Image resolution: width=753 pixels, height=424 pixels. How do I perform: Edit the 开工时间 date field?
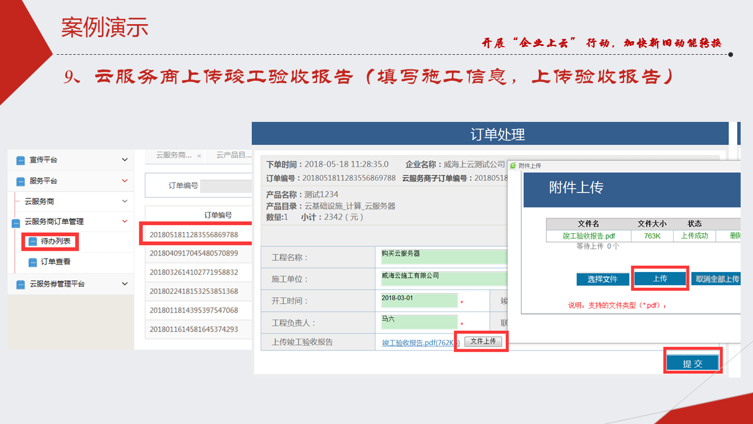(419, 300)
